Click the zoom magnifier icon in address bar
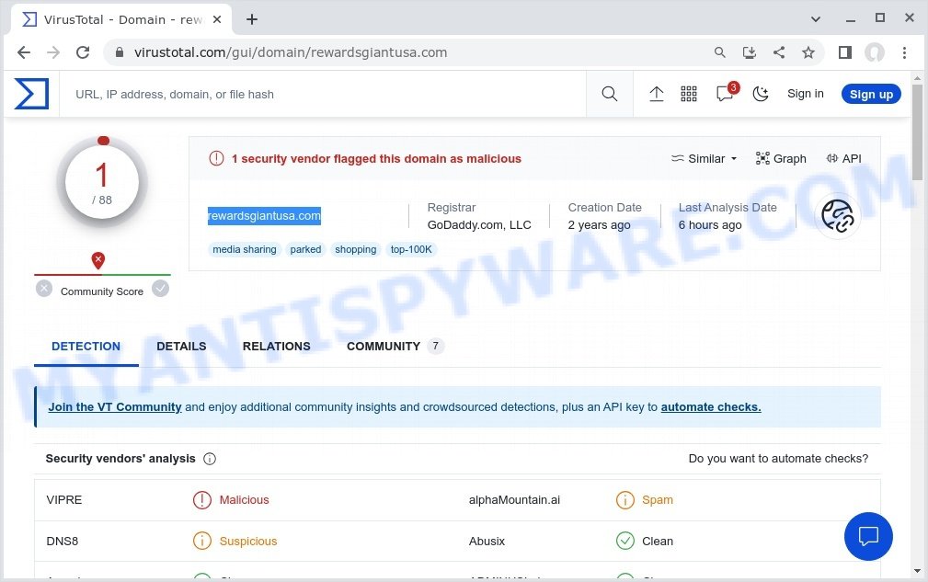This screenshot has height=582, width=928. (719, 52)
